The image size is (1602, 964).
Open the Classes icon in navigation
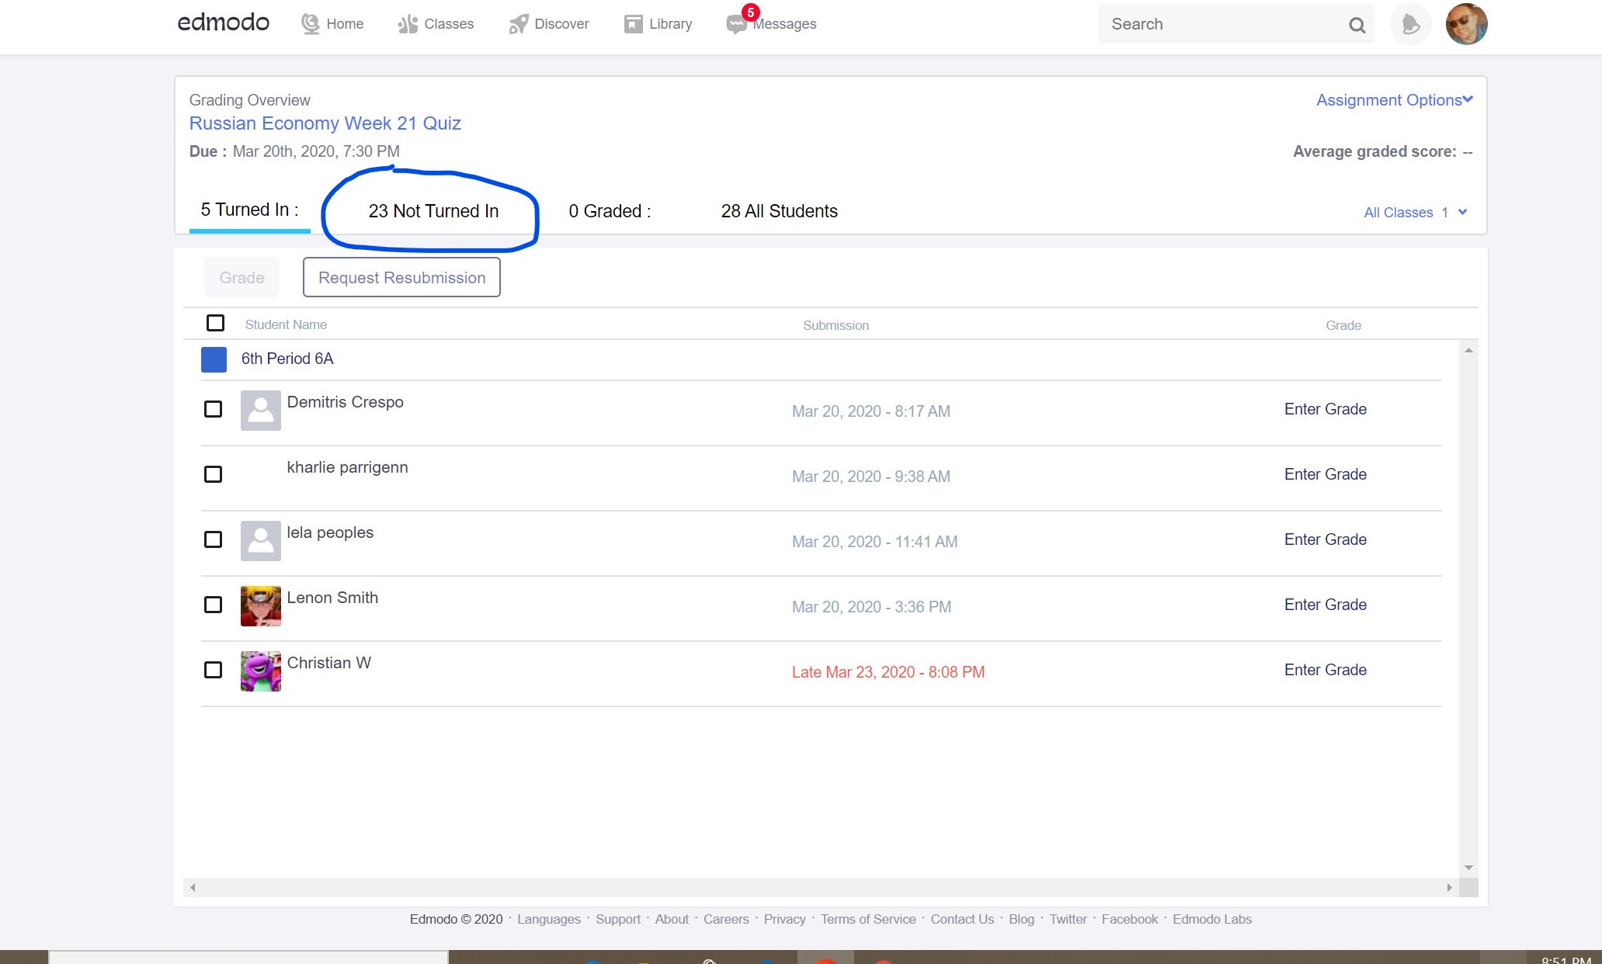(x=408, y=24)
